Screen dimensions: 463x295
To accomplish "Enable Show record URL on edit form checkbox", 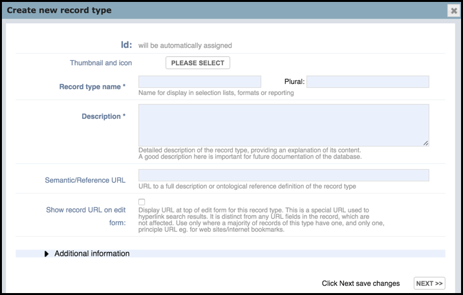I will [x=142, y=202].
